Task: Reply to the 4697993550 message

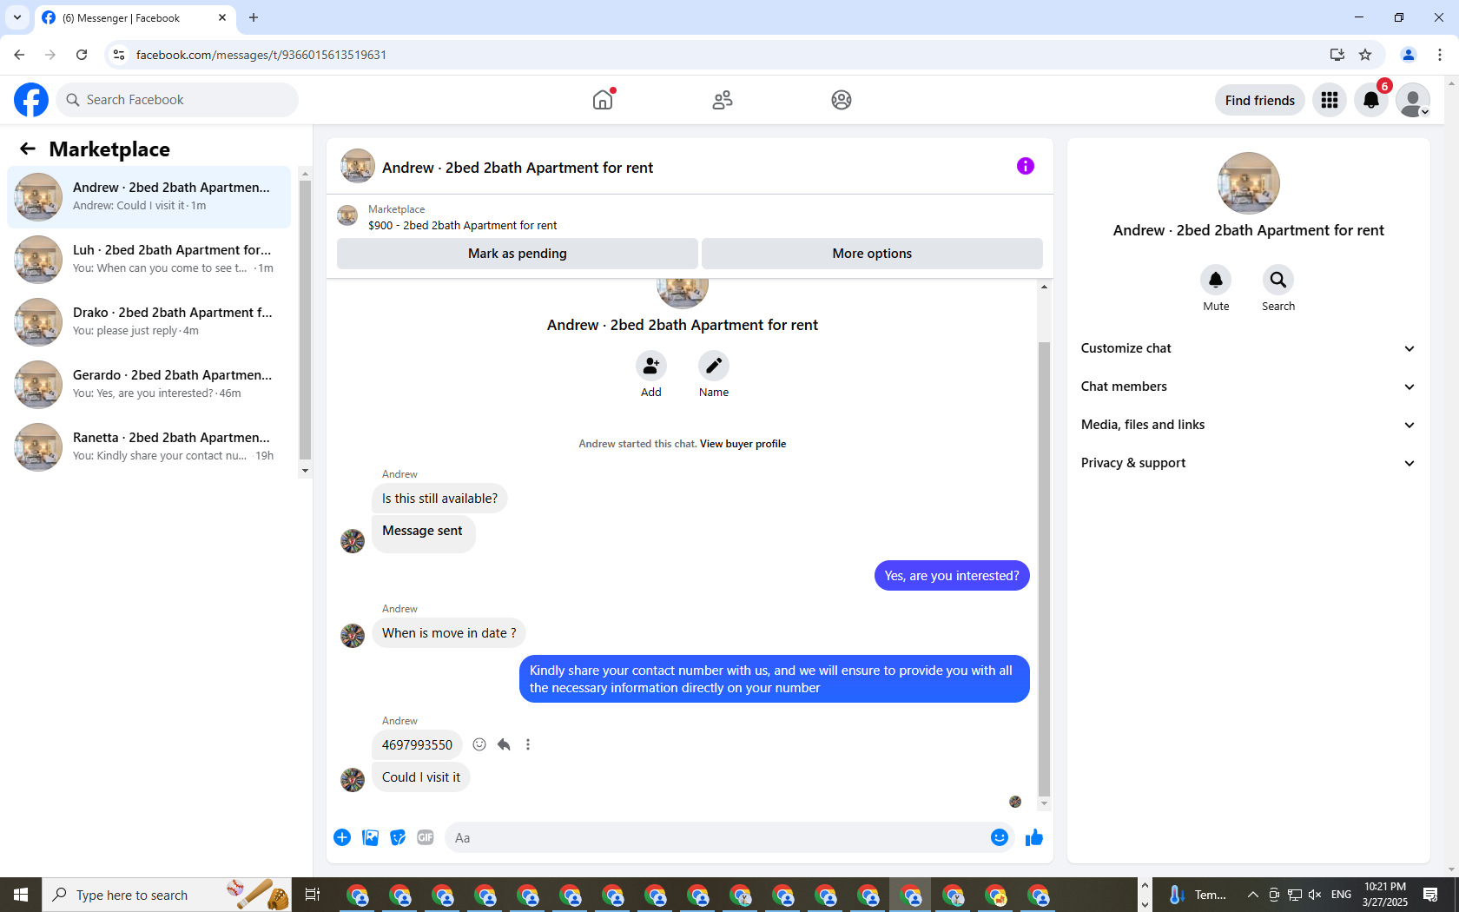Action: point(504,744)
